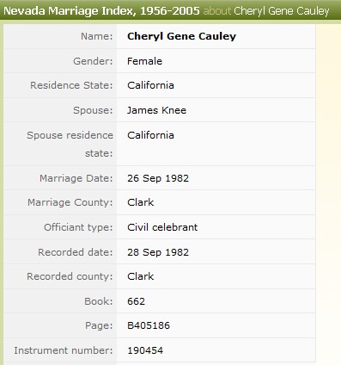Viewport: 341px width, 365px height.
Task: Click the page value B405186
Action: [x=149, y=325]
